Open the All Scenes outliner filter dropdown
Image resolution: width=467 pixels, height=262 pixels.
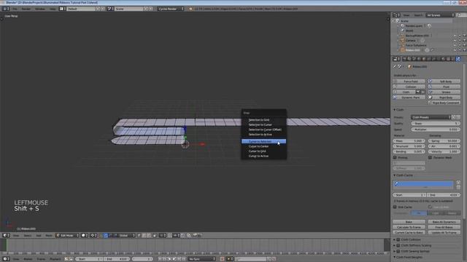pyautogui.click(x=440, y=15)
